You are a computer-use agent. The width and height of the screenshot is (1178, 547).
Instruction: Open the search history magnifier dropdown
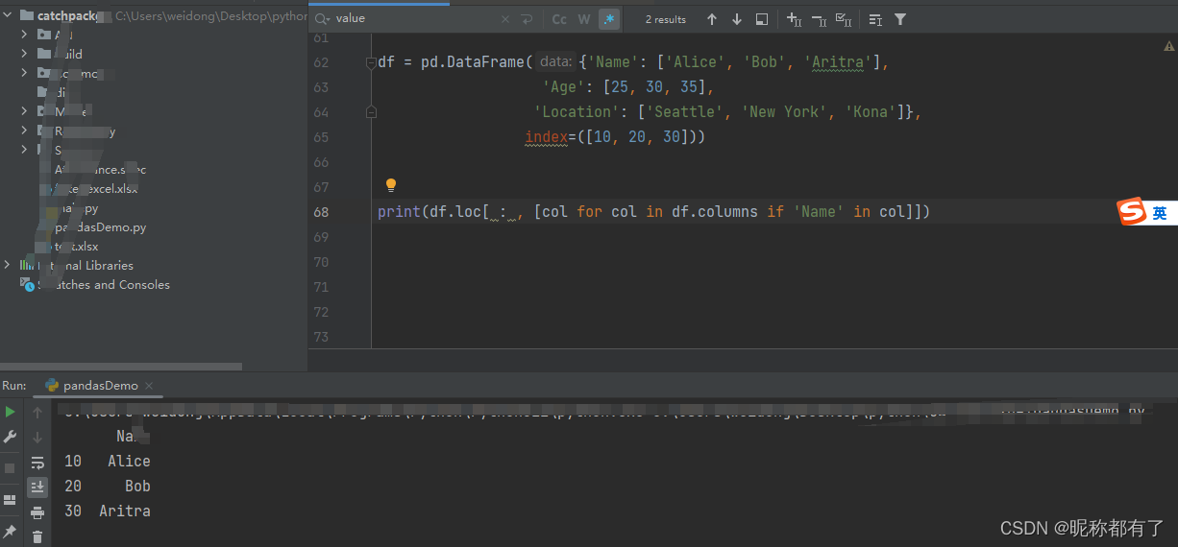321,18
